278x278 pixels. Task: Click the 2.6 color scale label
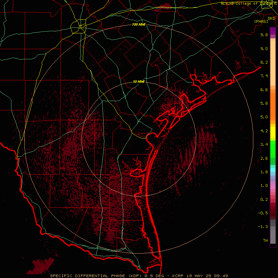[x=264, y=158]
